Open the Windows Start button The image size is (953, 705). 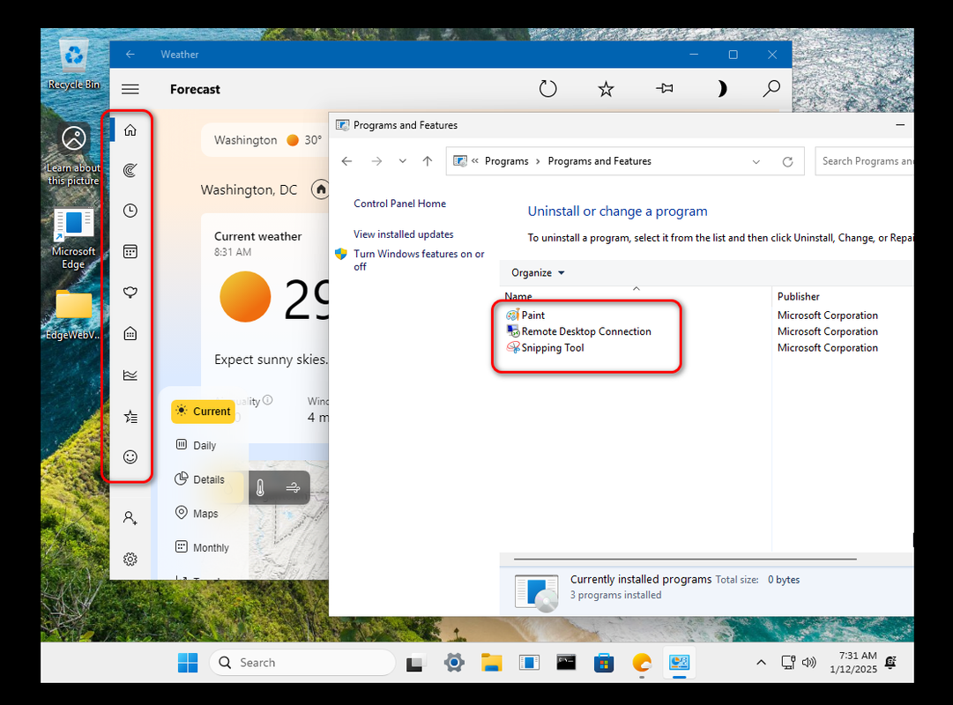coord(188,663)
